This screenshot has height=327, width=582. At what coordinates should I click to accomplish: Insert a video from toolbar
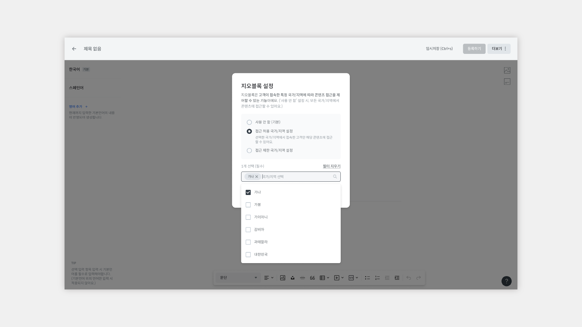[x=337, y=278]
